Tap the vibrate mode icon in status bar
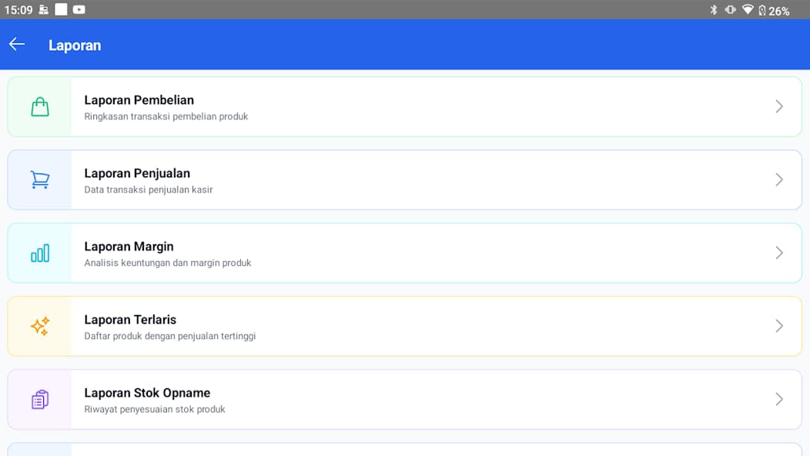 tap(730, 10)
